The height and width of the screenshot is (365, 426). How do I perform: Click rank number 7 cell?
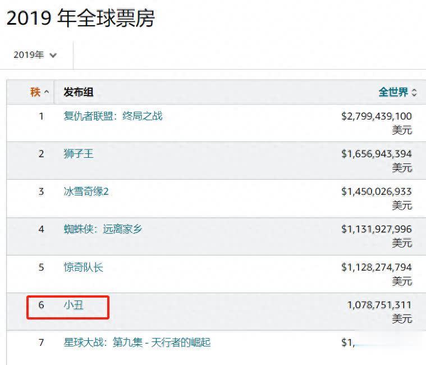pyautogui.click(x=42, y=343)
